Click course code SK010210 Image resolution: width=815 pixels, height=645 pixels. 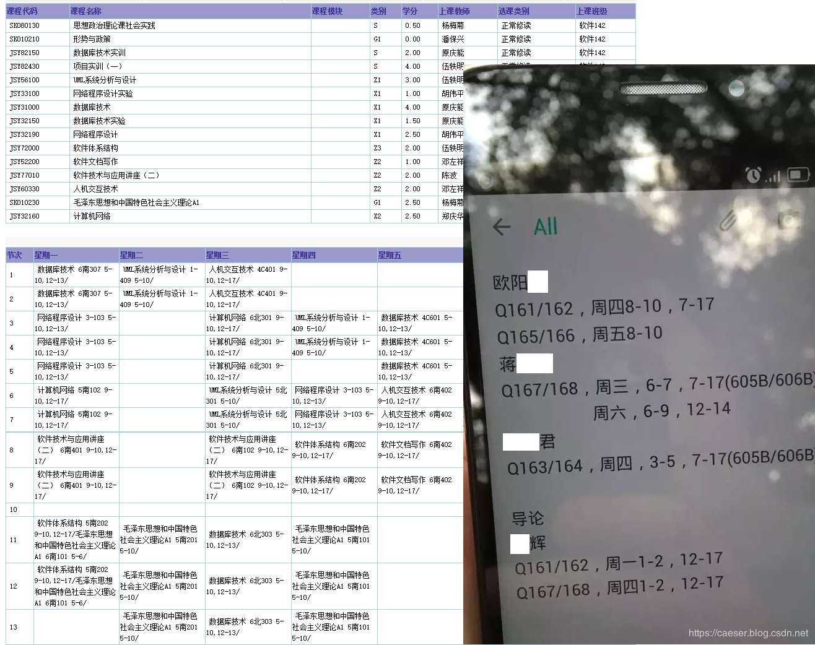(25, 39)
